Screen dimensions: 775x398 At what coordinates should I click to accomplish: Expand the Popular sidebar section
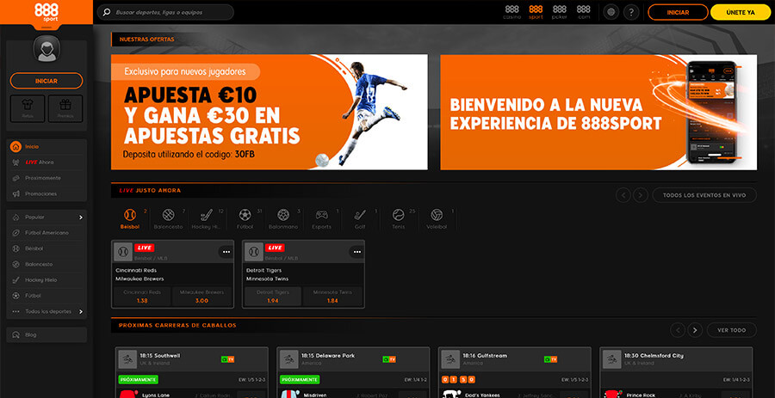point(46,217)
